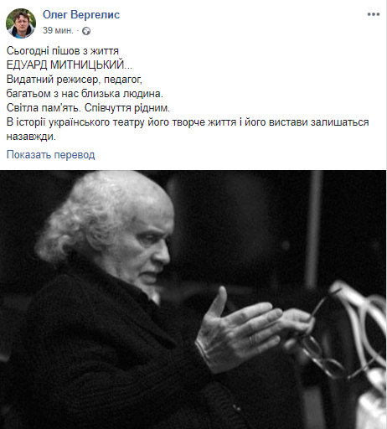Screen dimensions: 387x429
Task: Click the Світла пам'ять line of text
Action: (x=88, y=108)
